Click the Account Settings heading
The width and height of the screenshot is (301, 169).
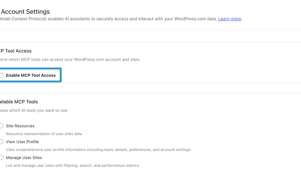click(x=25, y=12)
